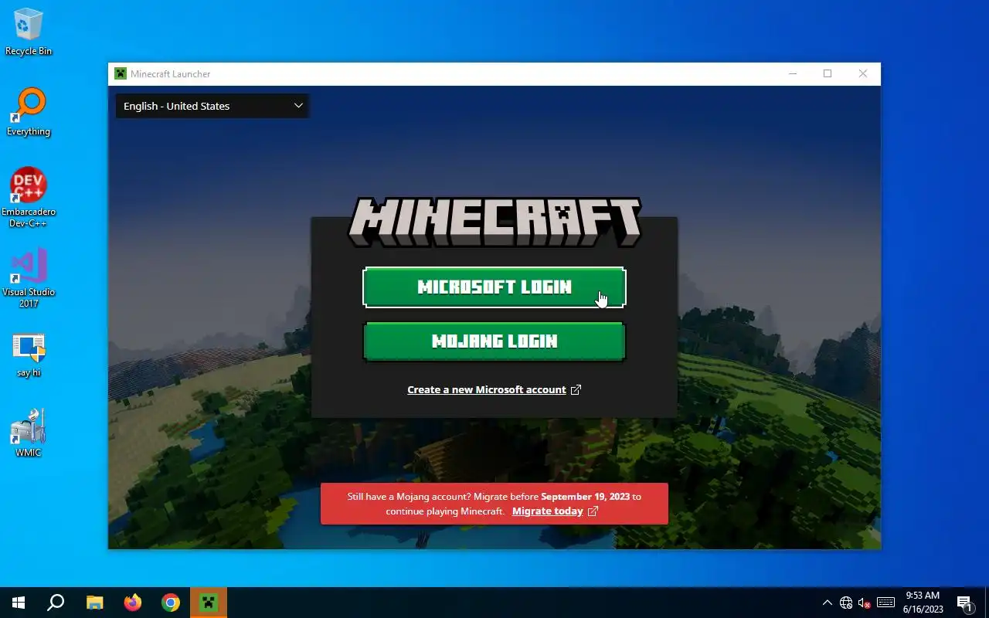Select the Visual Studio 2017 desktop shortcut
The image size is (989, 618).
pyautogui.click(x=29, y=278)
